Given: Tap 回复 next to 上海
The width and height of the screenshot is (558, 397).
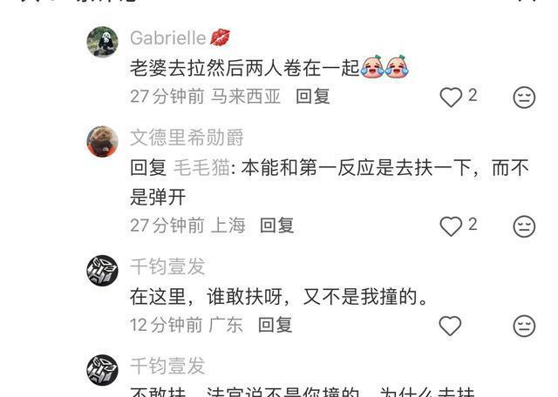Looking at the screenshot, I should tap(277, 225).
